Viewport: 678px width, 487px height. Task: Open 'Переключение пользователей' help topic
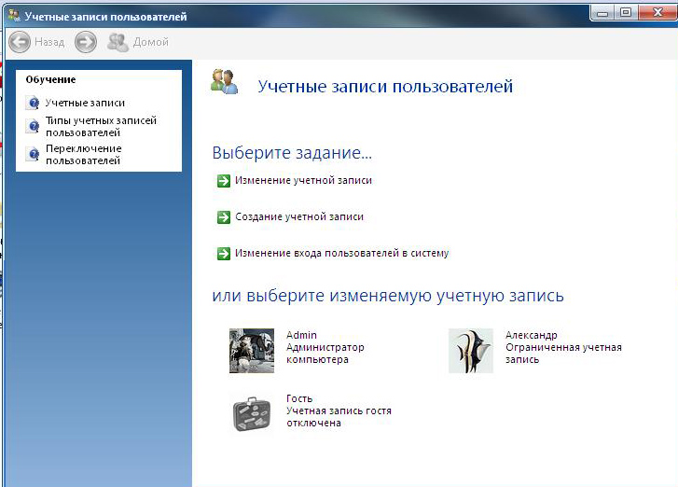point(84,155)
